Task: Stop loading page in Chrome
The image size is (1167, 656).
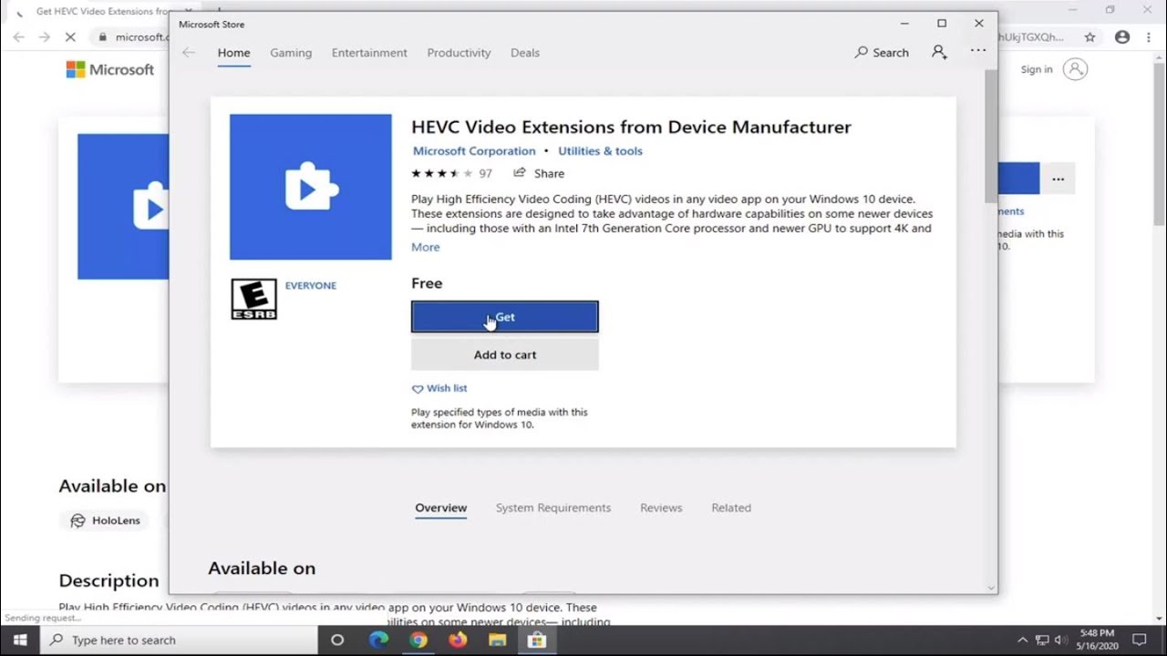Action: point(71,37)
